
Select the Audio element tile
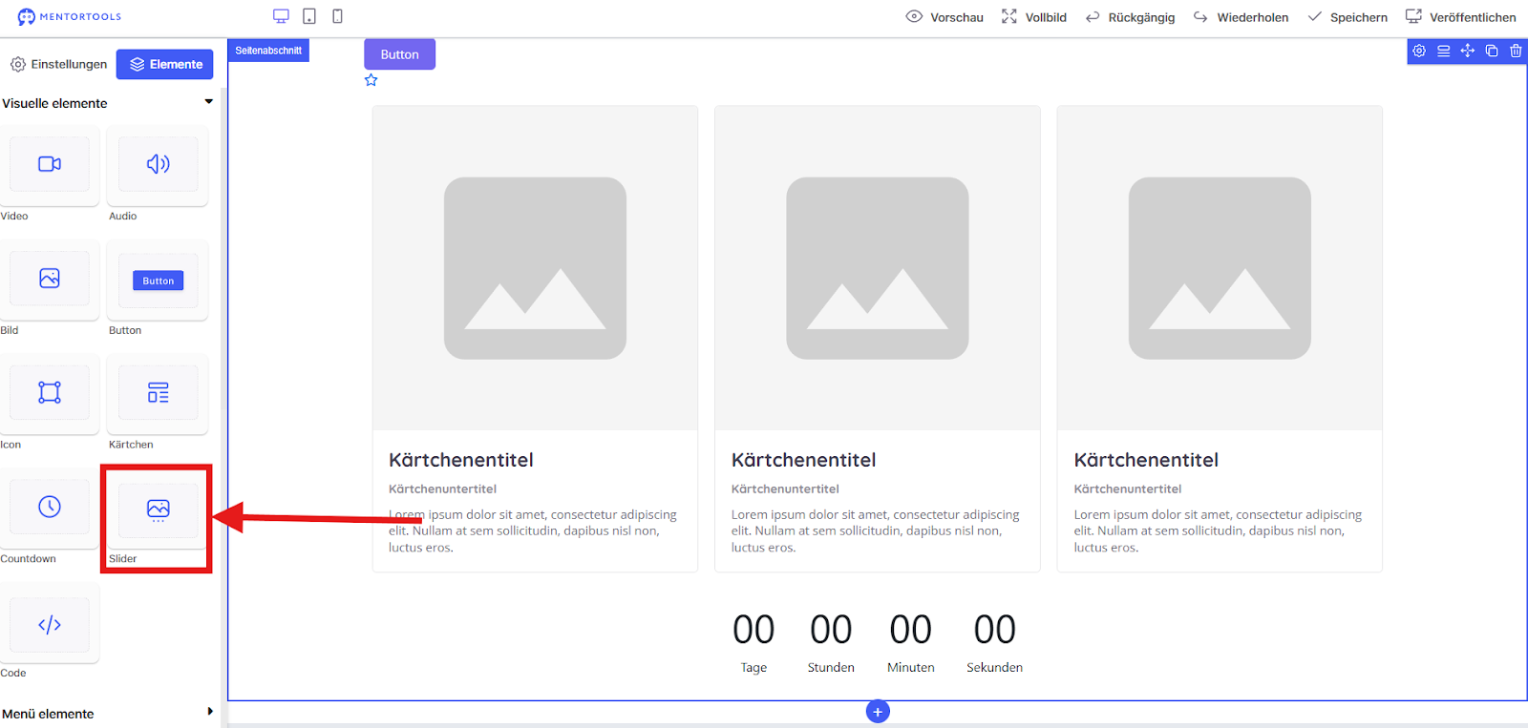pyautogui.click(x=158, y=164)
